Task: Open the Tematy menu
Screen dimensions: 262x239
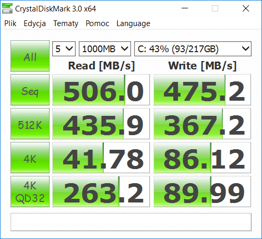Action: (x=66, y=23)
